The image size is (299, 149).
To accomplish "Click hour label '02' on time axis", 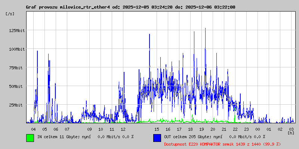I will pyautogui.click(x=280, y=129).
